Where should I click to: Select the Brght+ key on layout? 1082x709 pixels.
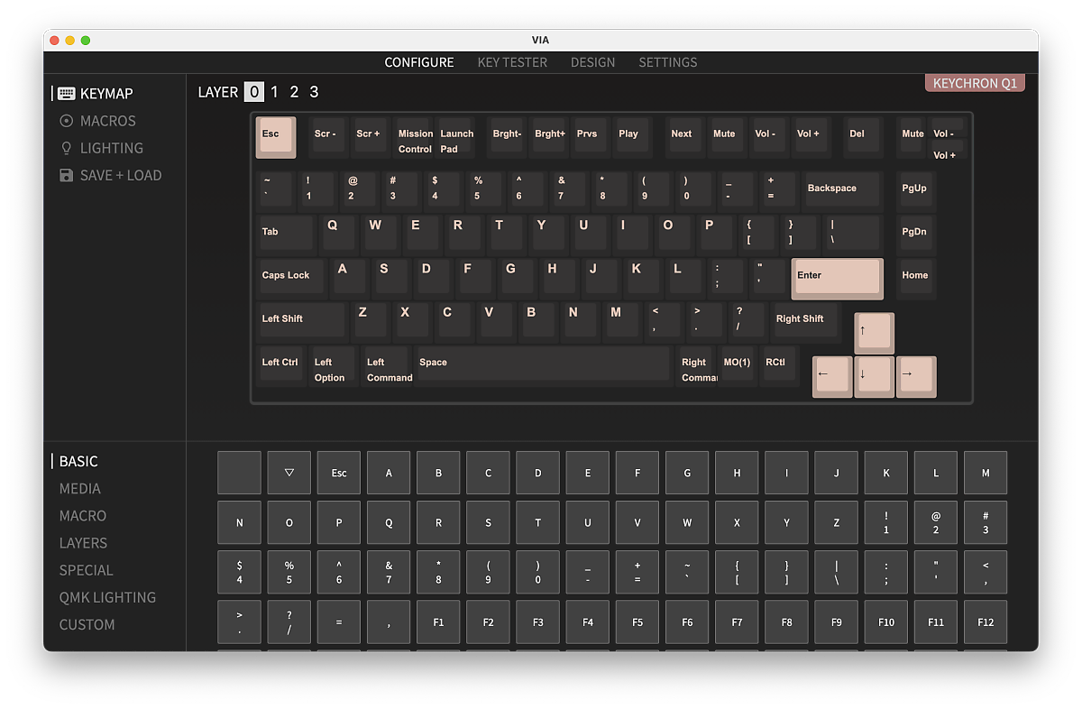550,137
